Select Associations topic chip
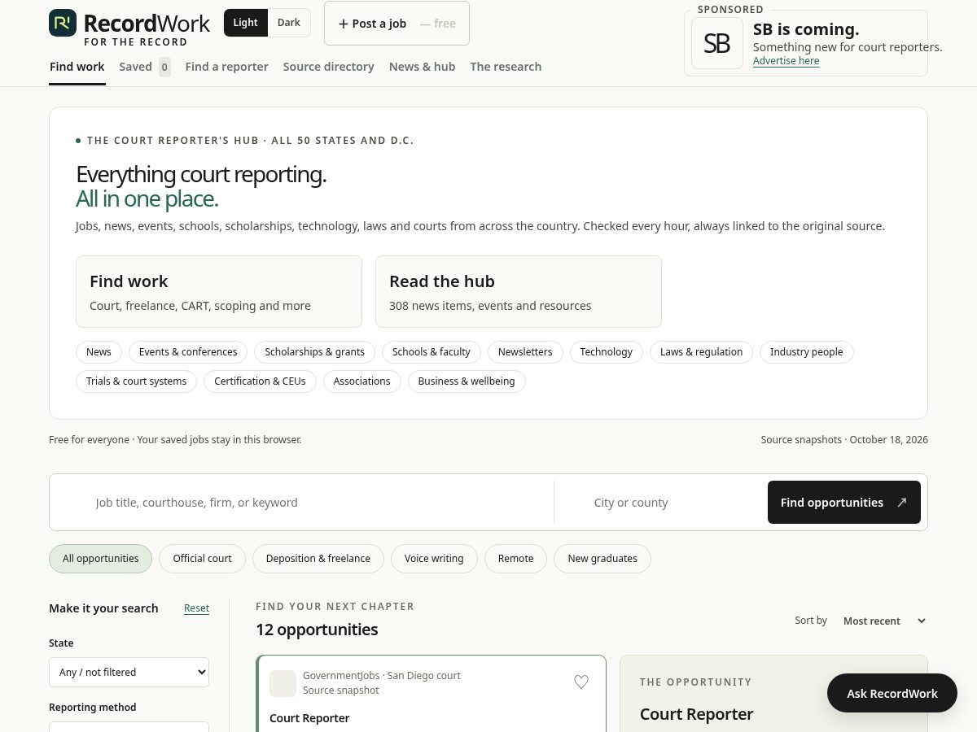Image resolution: width=977 pixels, height=732 pixels. (x=361, y=381)
